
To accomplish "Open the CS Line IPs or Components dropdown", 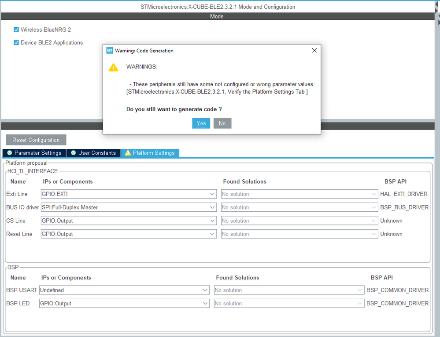I will pyautogui.click(x=129, y=221).
